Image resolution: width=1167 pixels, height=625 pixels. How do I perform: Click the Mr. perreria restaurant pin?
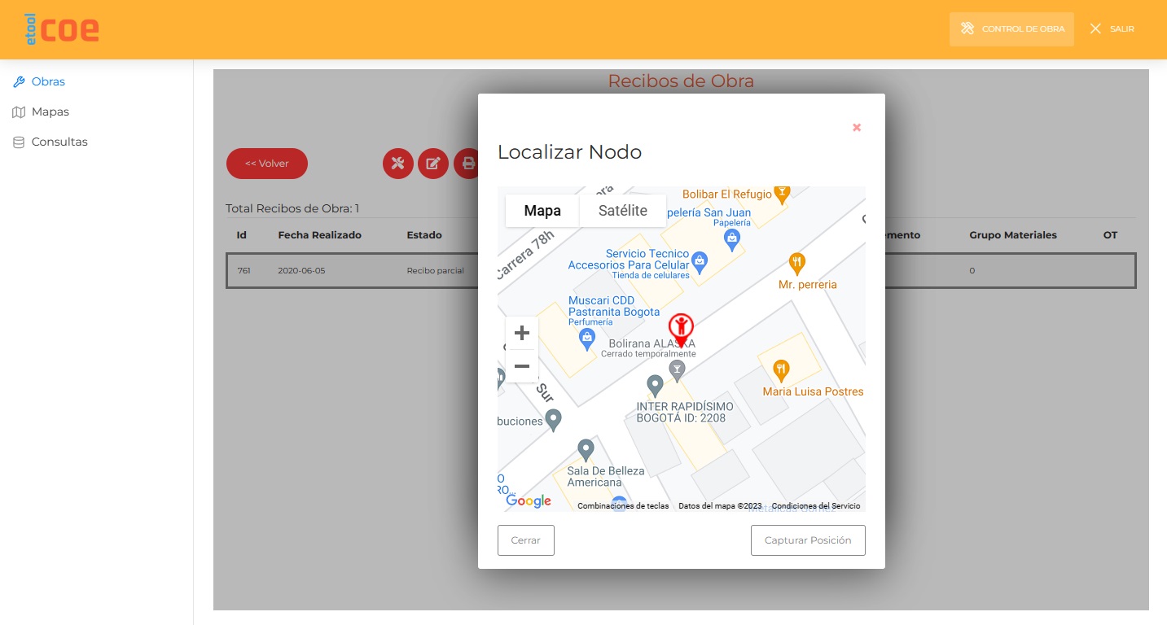(796, 263)
